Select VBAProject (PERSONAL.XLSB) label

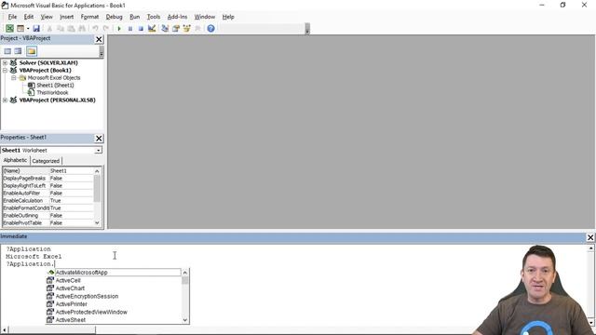tap(57, 100)
